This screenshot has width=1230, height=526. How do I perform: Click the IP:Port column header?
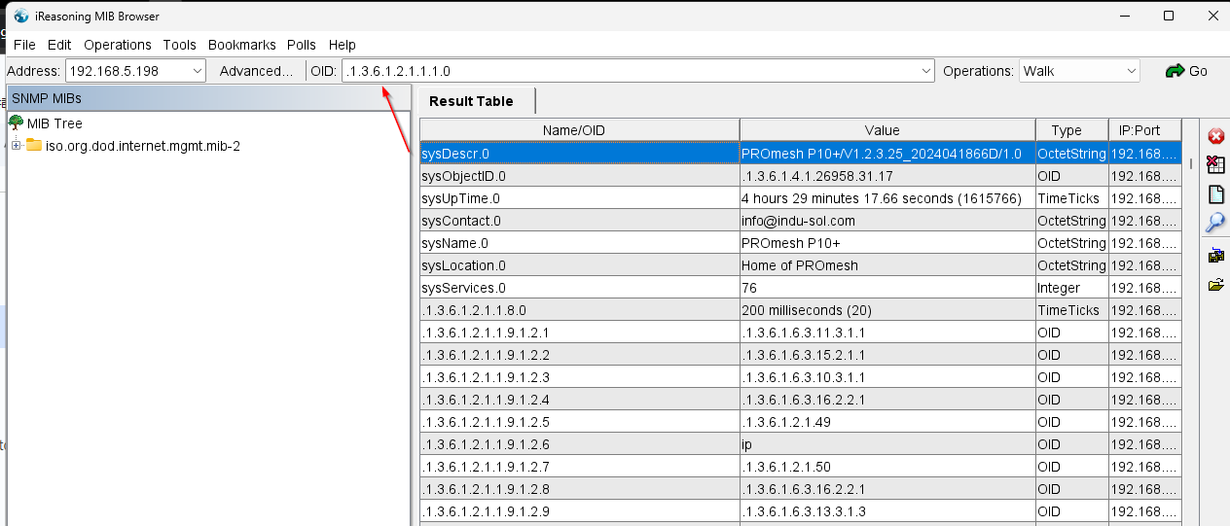click(1144, 130)
